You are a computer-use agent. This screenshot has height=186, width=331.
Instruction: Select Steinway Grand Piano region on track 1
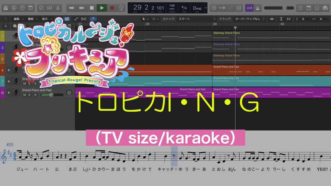[x=271, y=36]
